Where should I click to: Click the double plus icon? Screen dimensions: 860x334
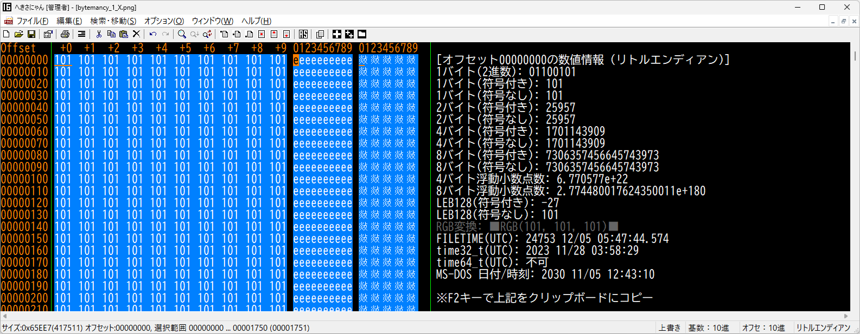point(349,34)
